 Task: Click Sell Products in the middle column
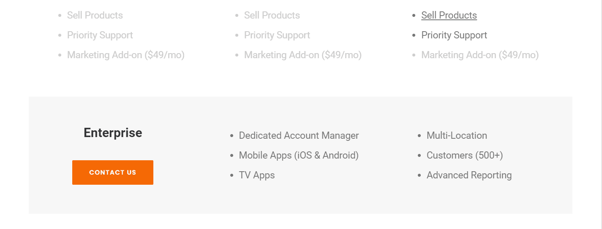[272, 16]
